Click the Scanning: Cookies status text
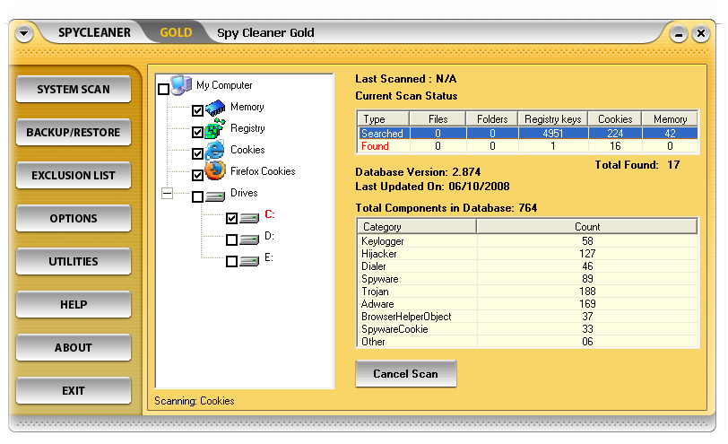The width and height of the screenshot is (728, 444). pos(194,401)
